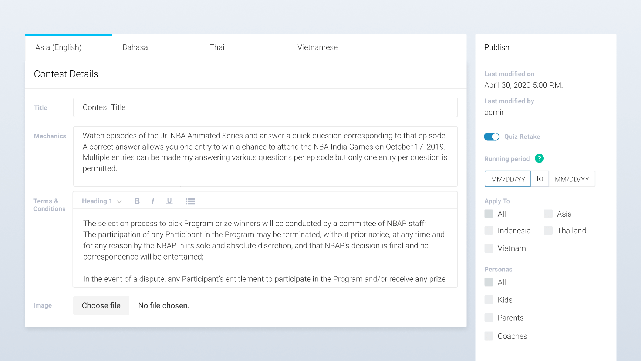Click the Running period help icon
The height and width of the screenshot is (361, 641).
tap(539, 158)
